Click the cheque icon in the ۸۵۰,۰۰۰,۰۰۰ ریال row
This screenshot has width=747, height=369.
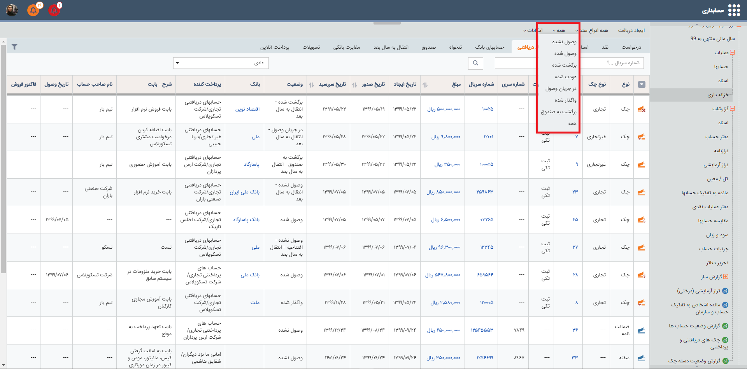[642, 192]
